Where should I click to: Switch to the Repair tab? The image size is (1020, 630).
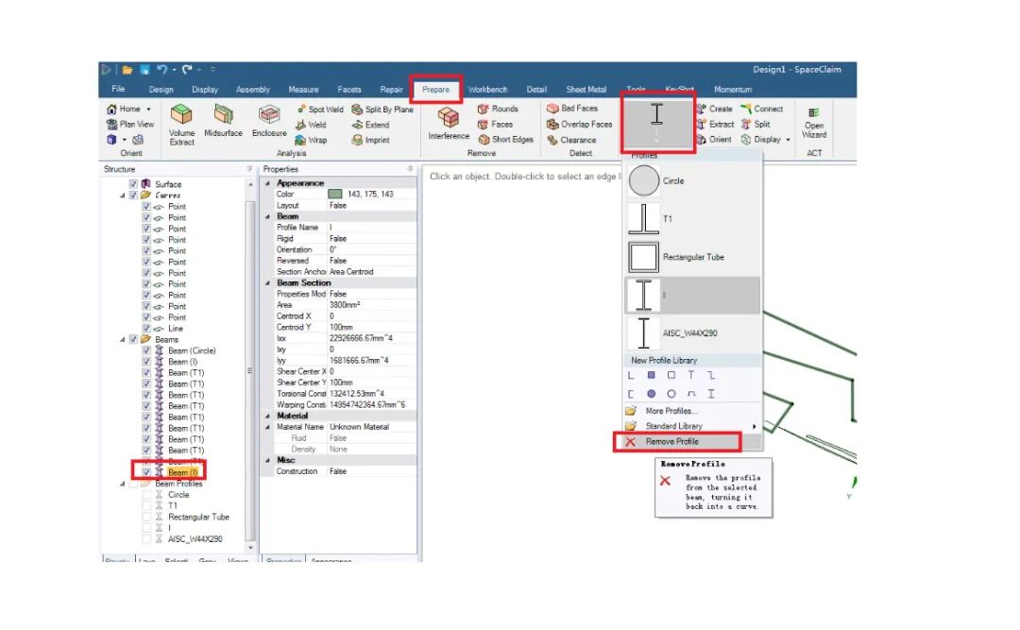click(391, 89)
